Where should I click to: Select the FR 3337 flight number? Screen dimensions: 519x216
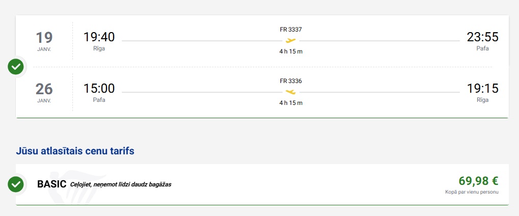pos(291,29)
